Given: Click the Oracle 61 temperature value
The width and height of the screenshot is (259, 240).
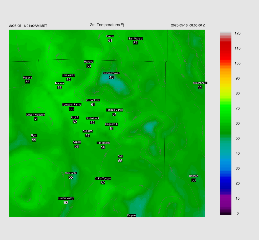Looking at the screenshot, I should pos(110,41).
